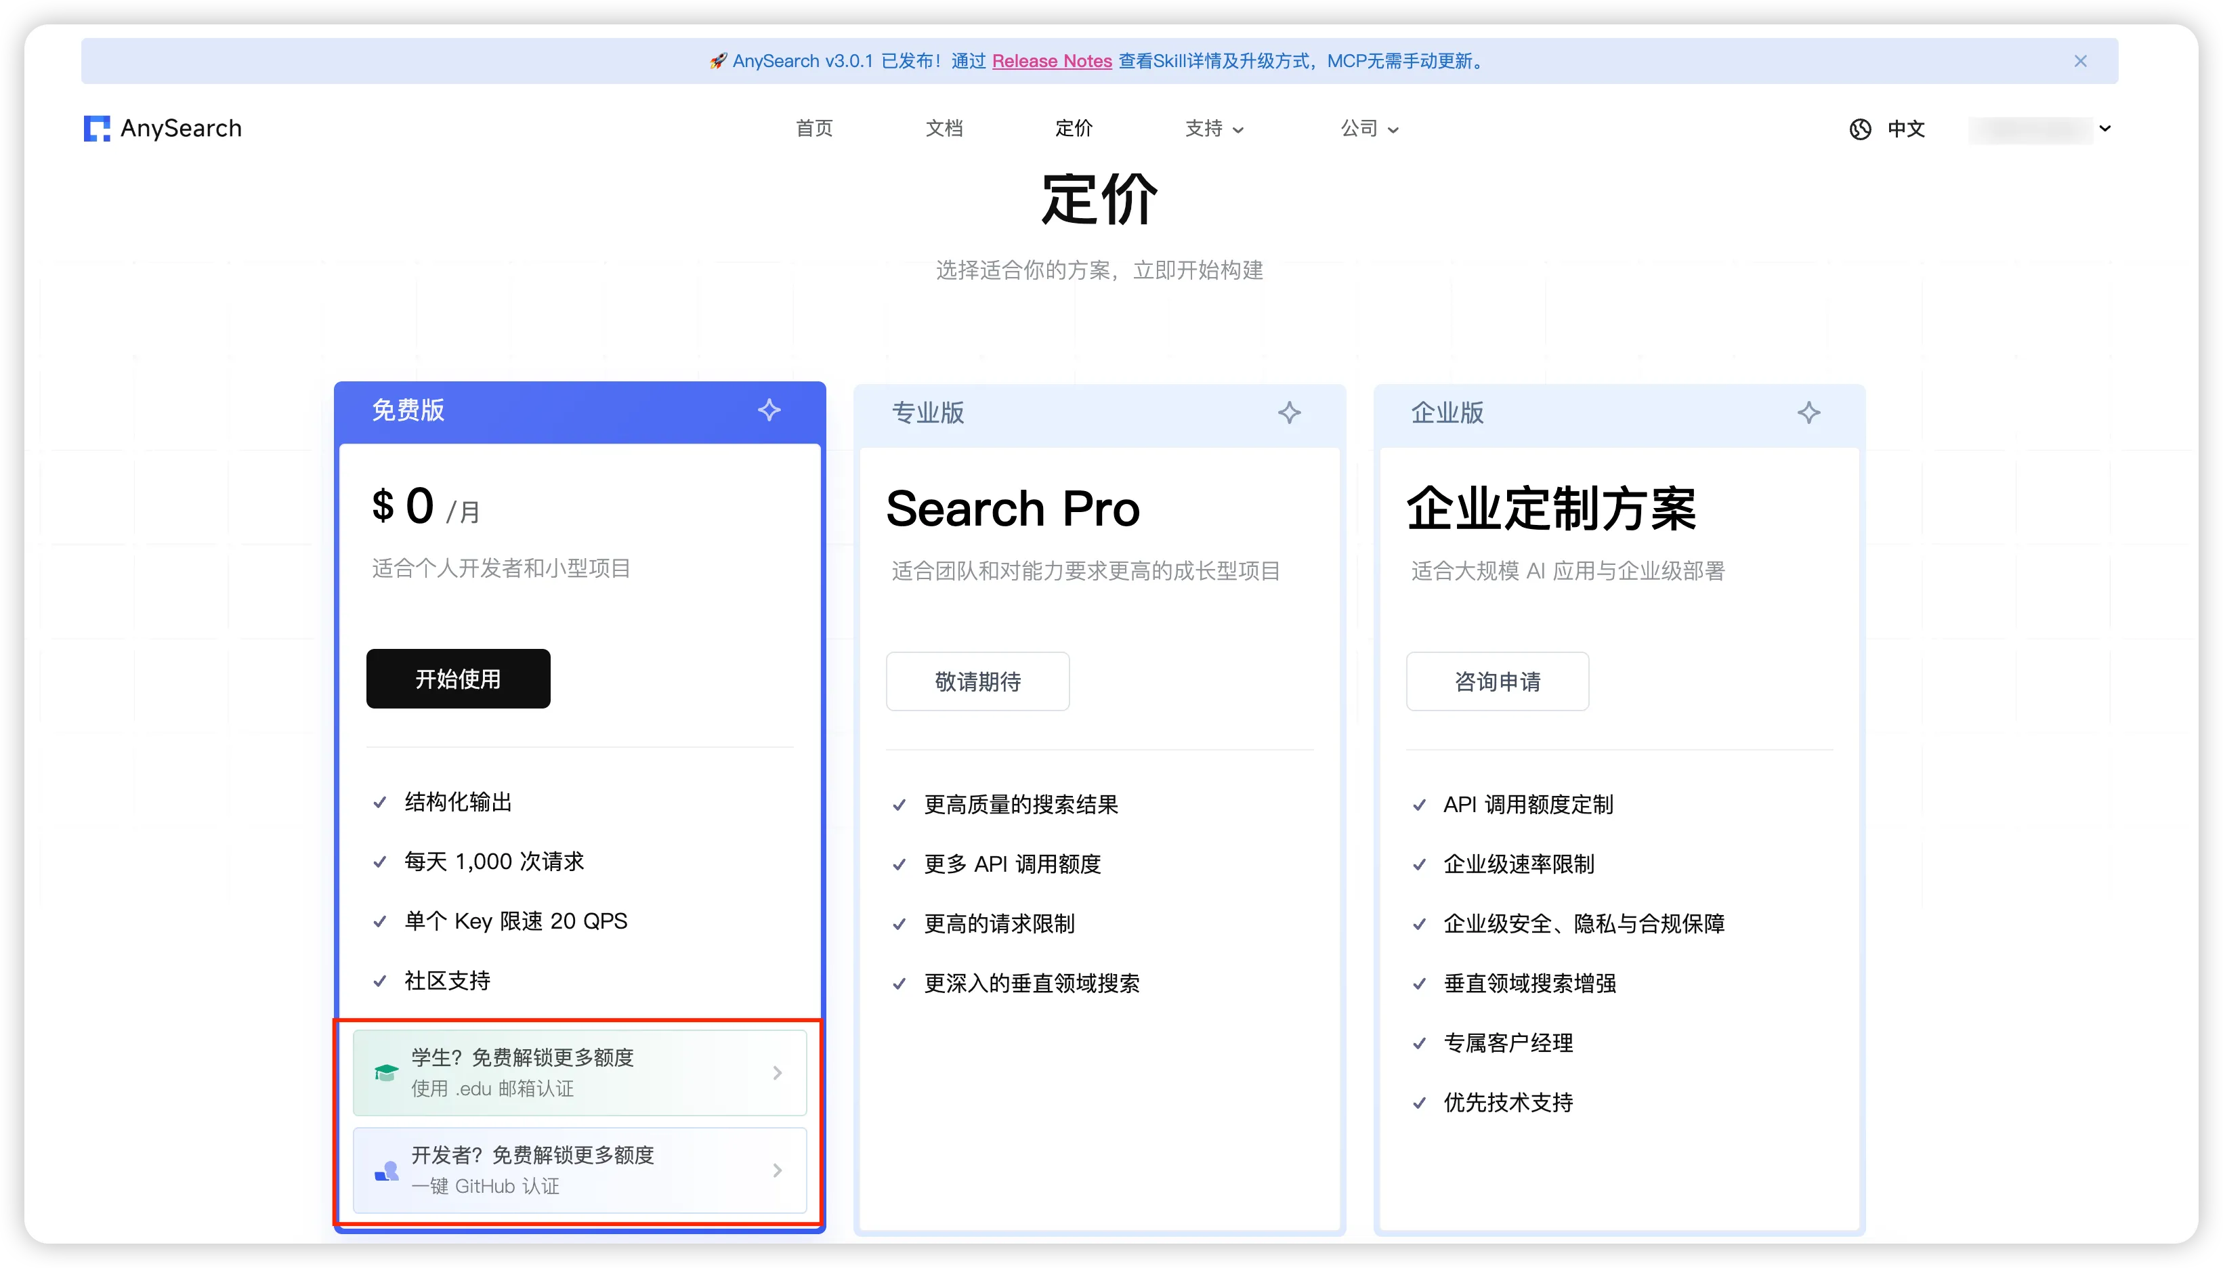Click the 社区支持 feature text
The image size is (2223, 1268).
coord(448,981)
